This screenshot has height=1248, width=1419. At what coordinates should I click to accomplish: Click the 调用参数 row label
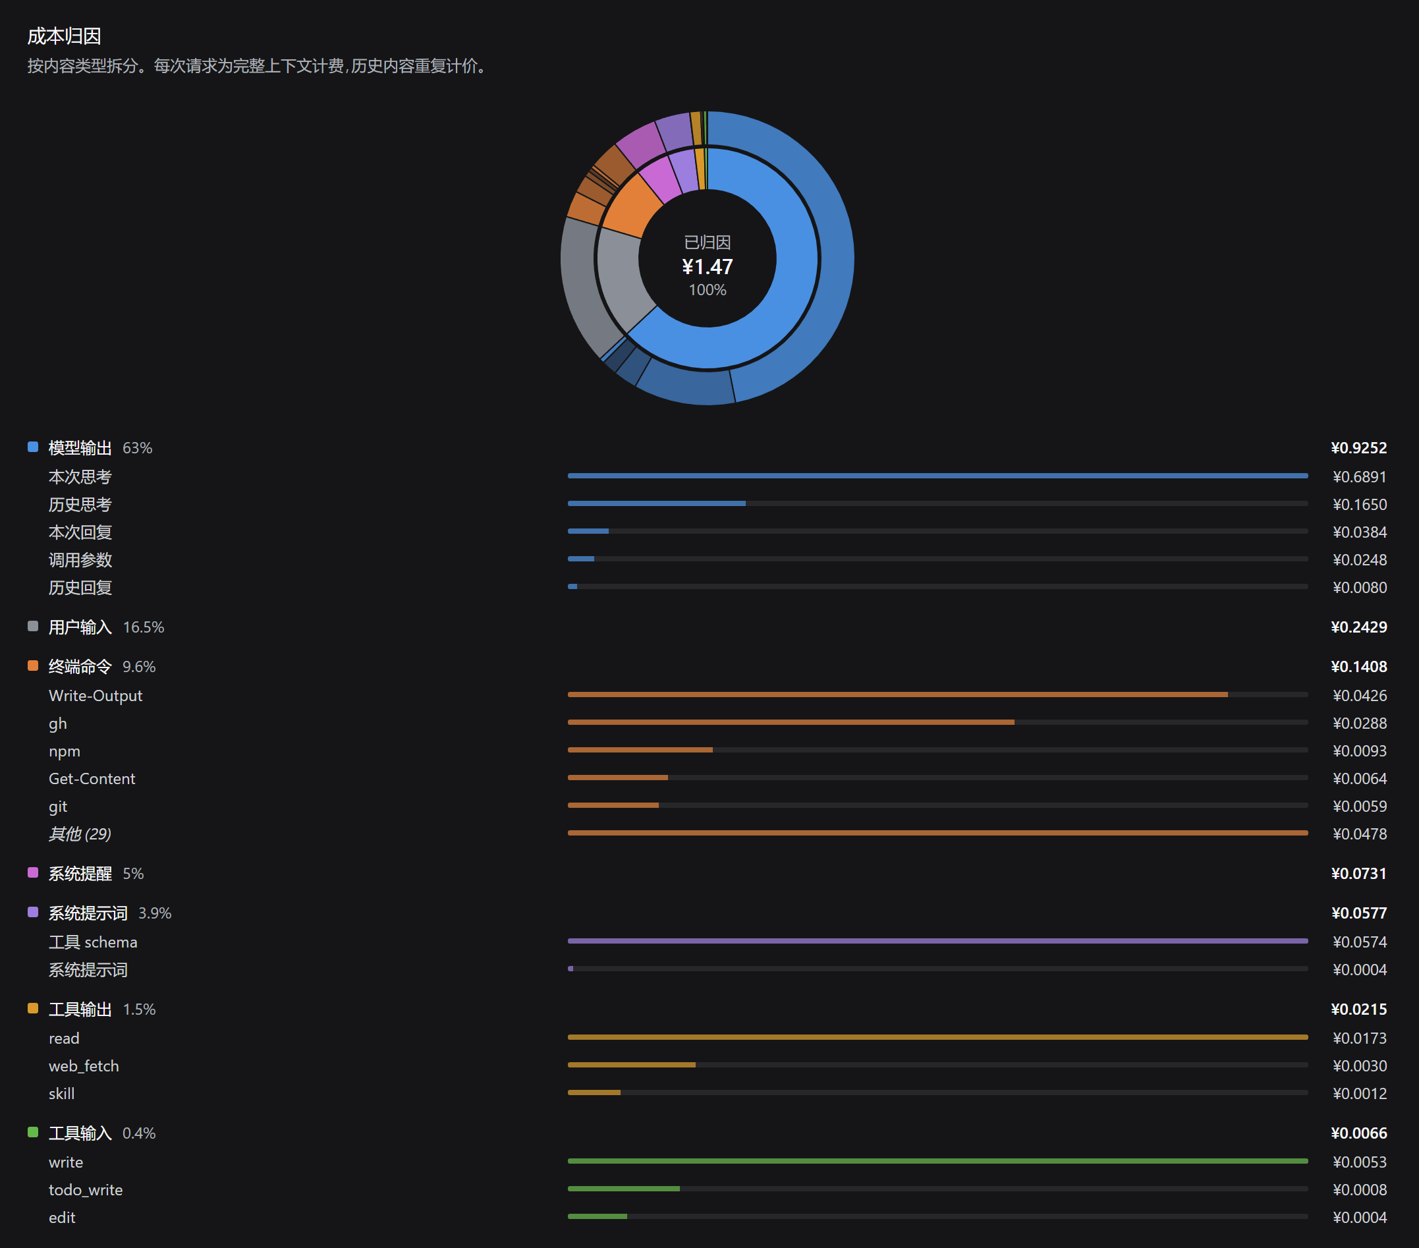[80, 561]
